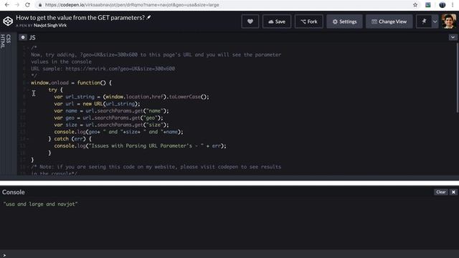Click the pen title 'How to get the value'
This screenshot has height=258, width=459.
(80, 17)
